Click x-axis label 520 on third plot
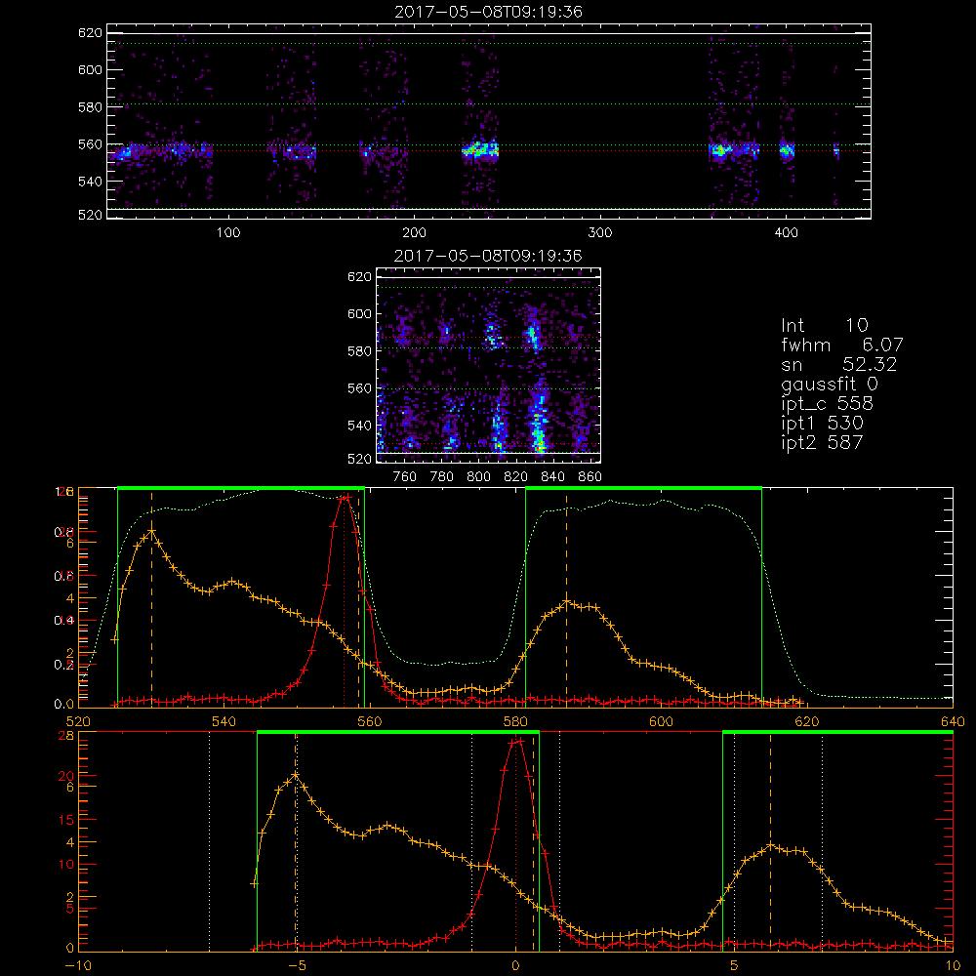976x976 pixels. pos(78,721)
